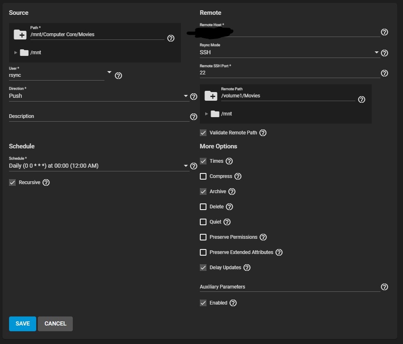Open the Direction dropdown set to Push

tap(99, 96)
